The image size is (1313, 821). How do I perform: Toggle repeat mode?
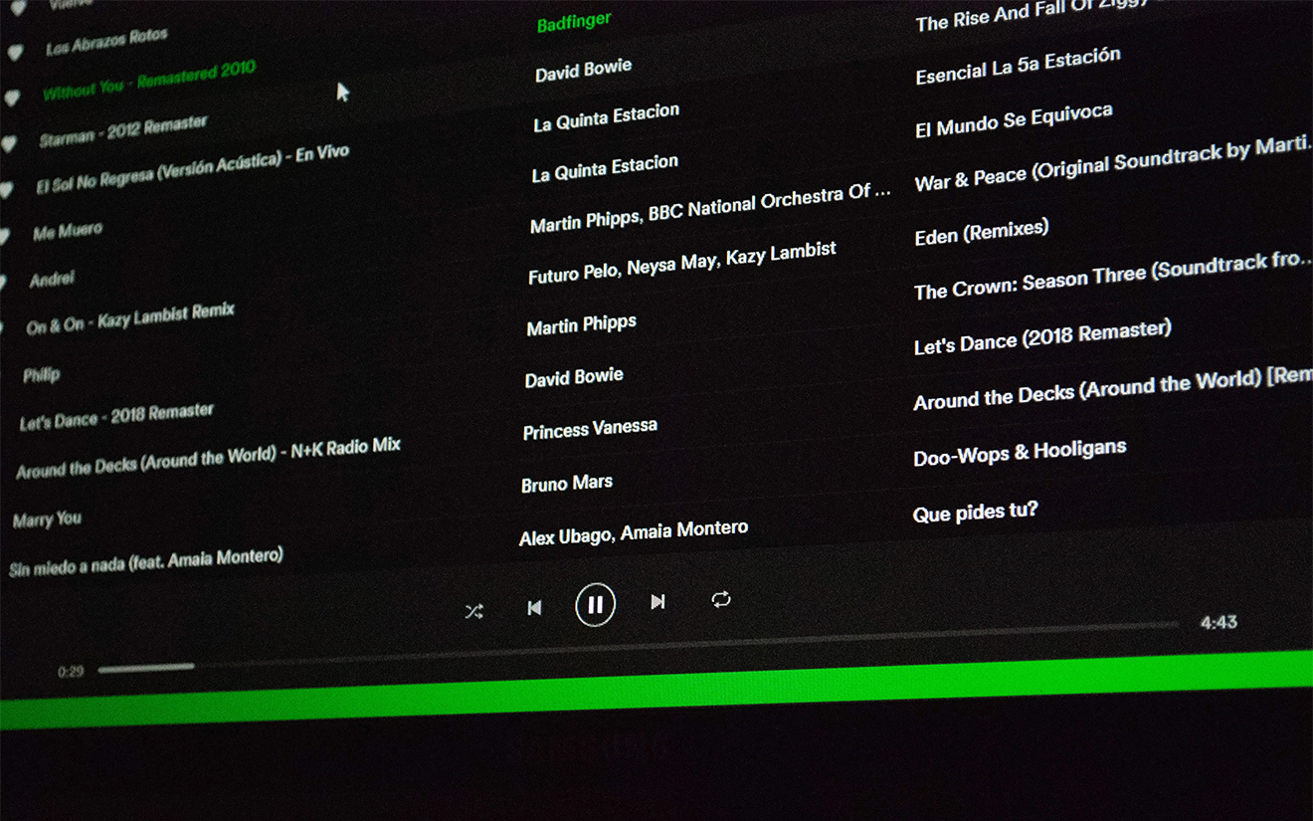coord(721,599)
